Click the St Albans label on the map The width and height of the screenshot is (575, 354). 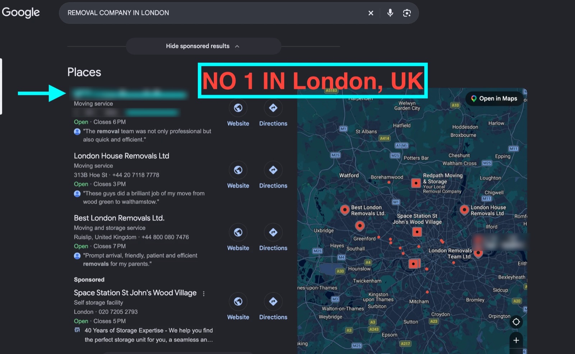(366, 131)
